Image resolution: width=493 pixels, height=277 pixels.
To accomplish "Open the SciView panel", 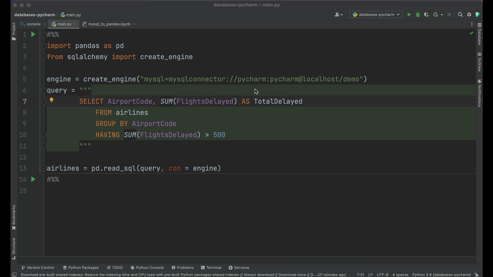I will [480, 62].
